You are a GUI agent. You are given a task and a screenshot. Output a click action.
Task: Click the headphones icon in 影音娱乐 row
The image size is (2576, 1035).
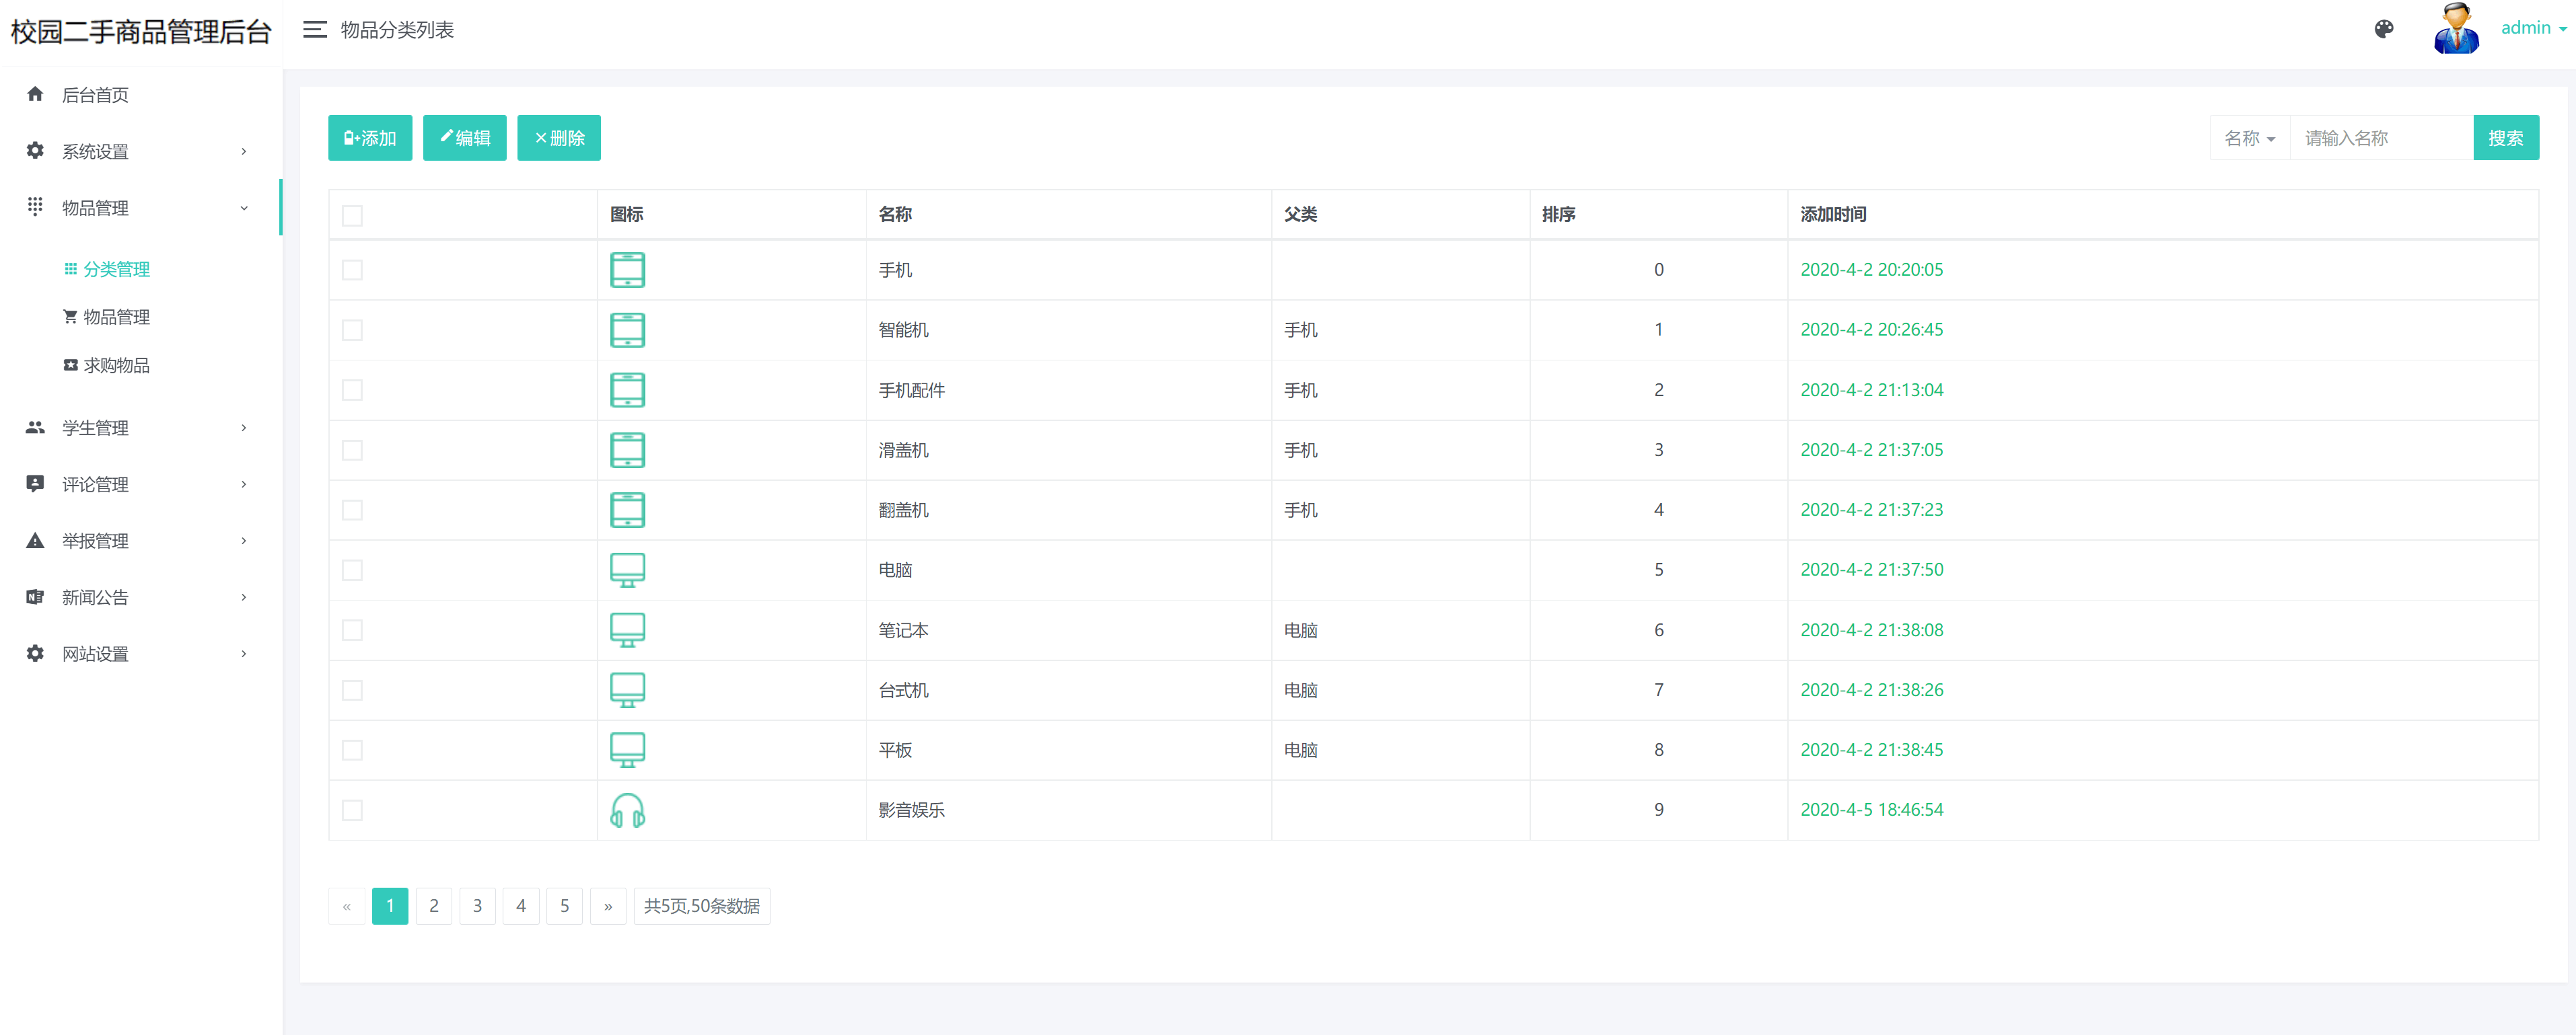[627, 810]
